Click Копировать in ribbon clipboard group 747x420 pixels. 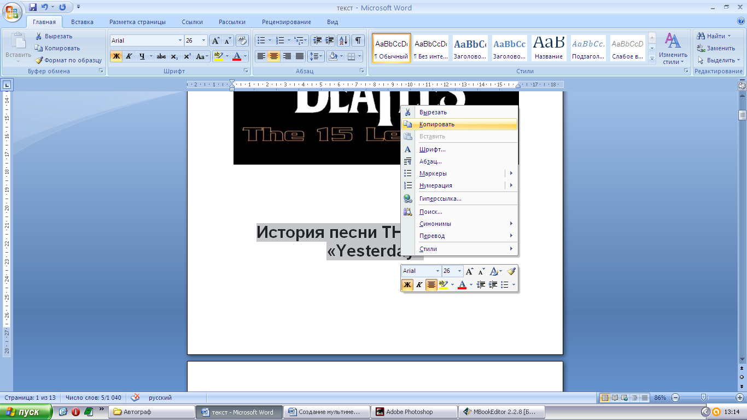point(57,48)
